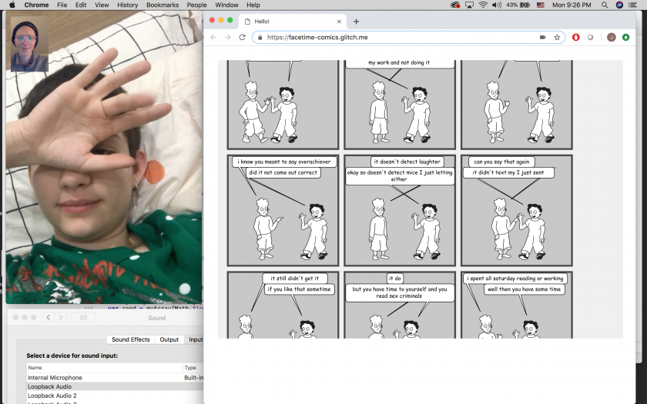Show battery status at 43%
Screen dimensions: 647x404
click(518, 5)
